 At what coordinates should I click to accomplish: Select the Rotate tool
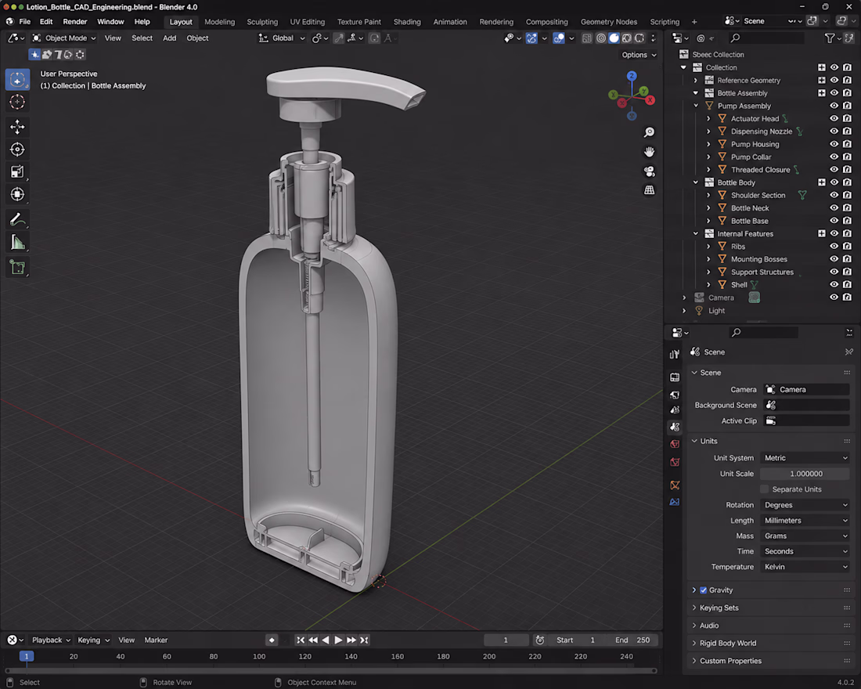[17, 150]
